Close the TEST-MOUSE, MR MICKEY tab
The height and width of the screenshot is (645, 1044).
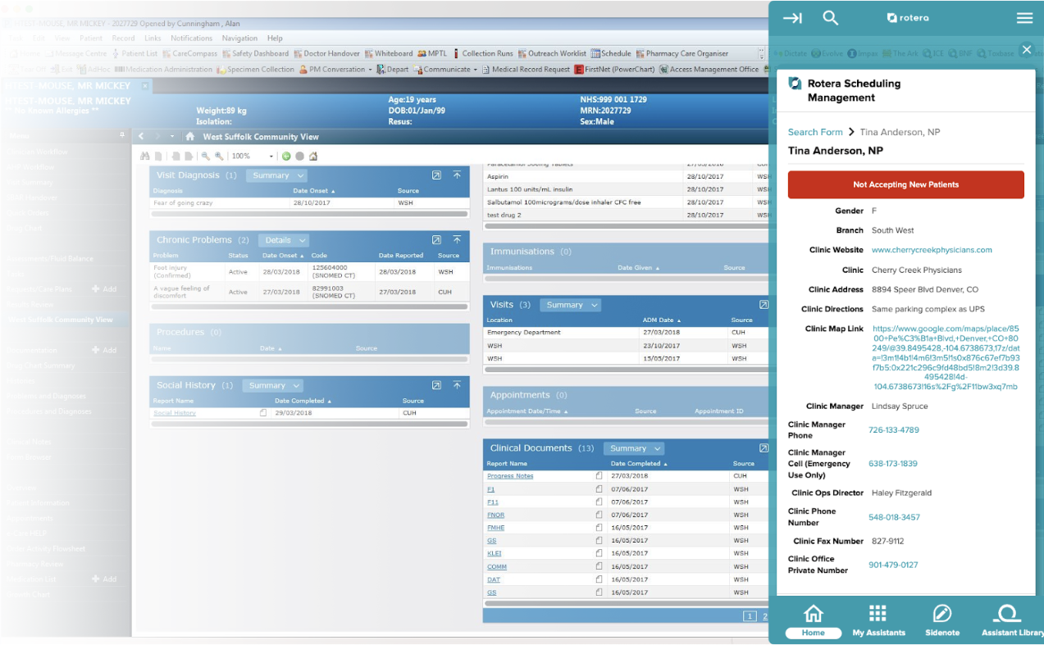(x=145, y=85)
